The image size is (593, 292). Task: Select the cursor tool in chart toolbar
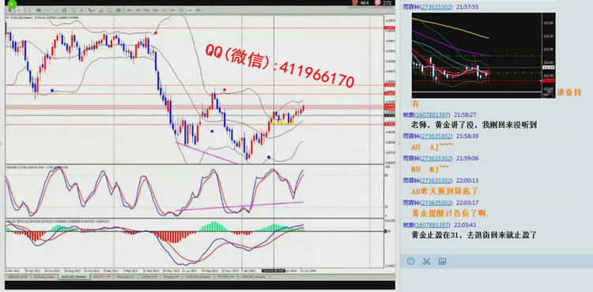pos(10,10)
